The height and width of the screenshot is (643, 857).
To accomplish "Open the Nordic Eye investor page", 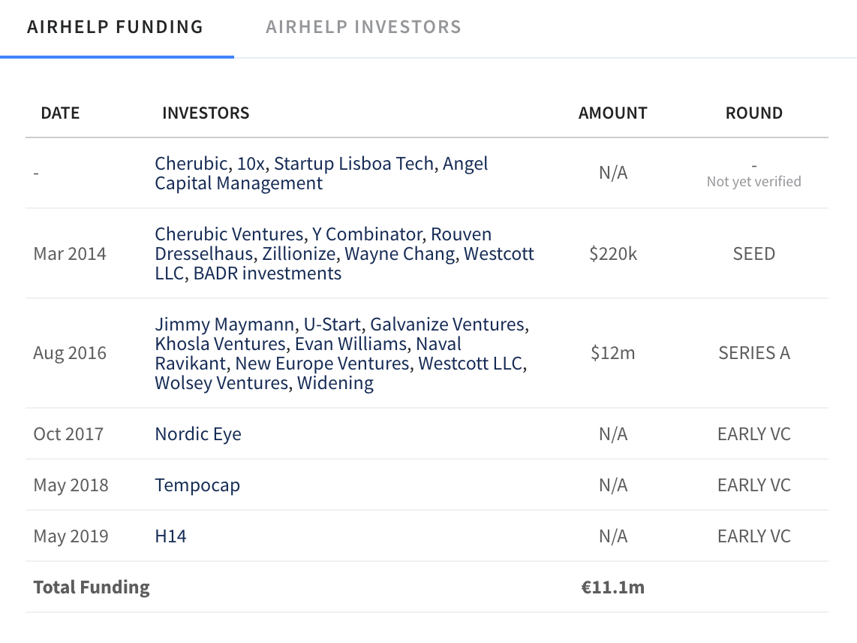I will tap(197, 433).
